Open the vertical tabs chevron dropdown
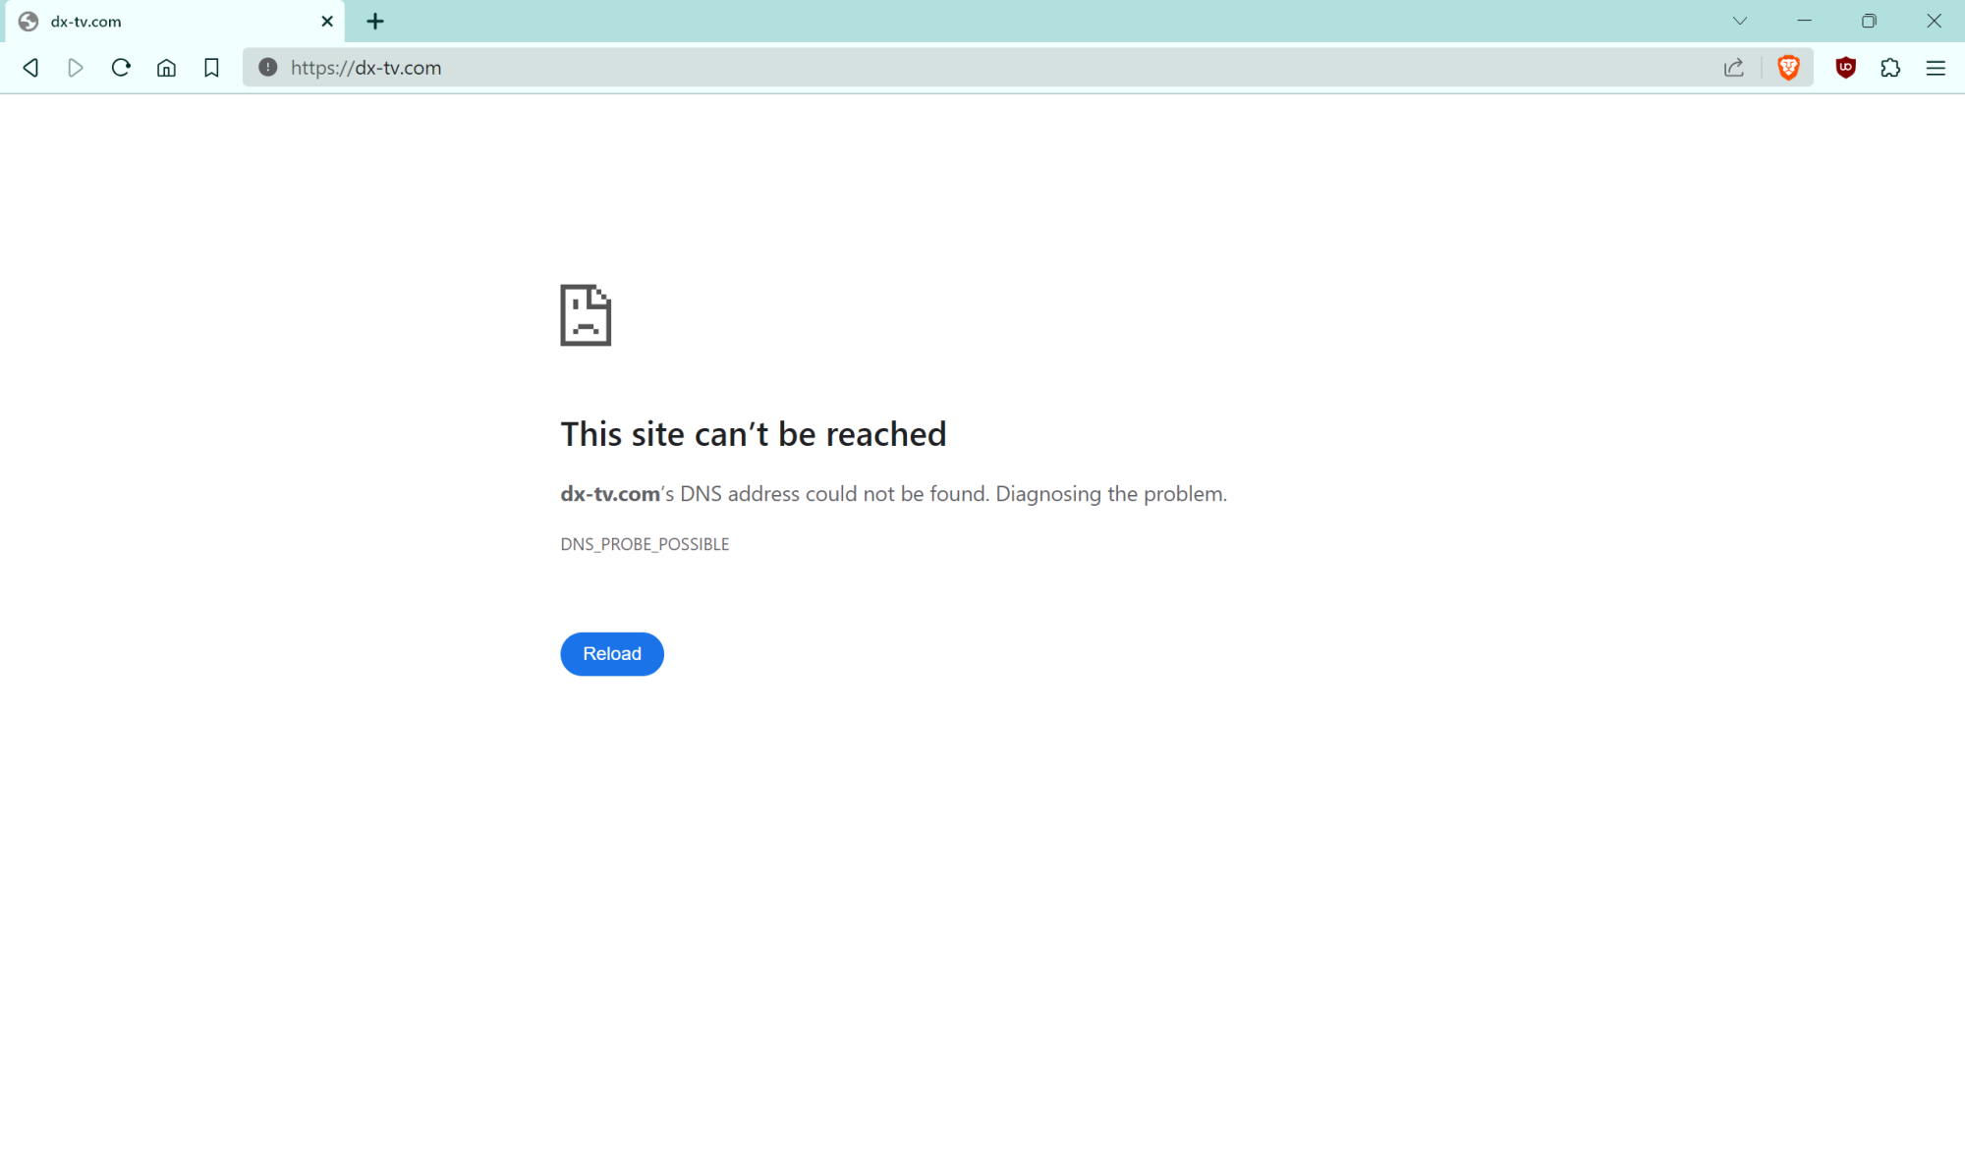Image resolution: width=1965 pixels, height=1158 pixels. tap(1740, 21)
